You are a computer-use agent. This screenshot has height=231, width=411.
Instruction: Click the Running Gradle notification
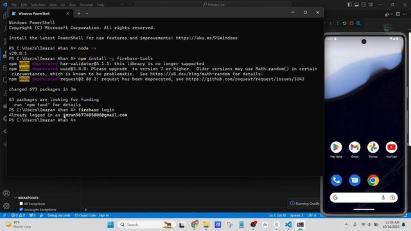304,203
